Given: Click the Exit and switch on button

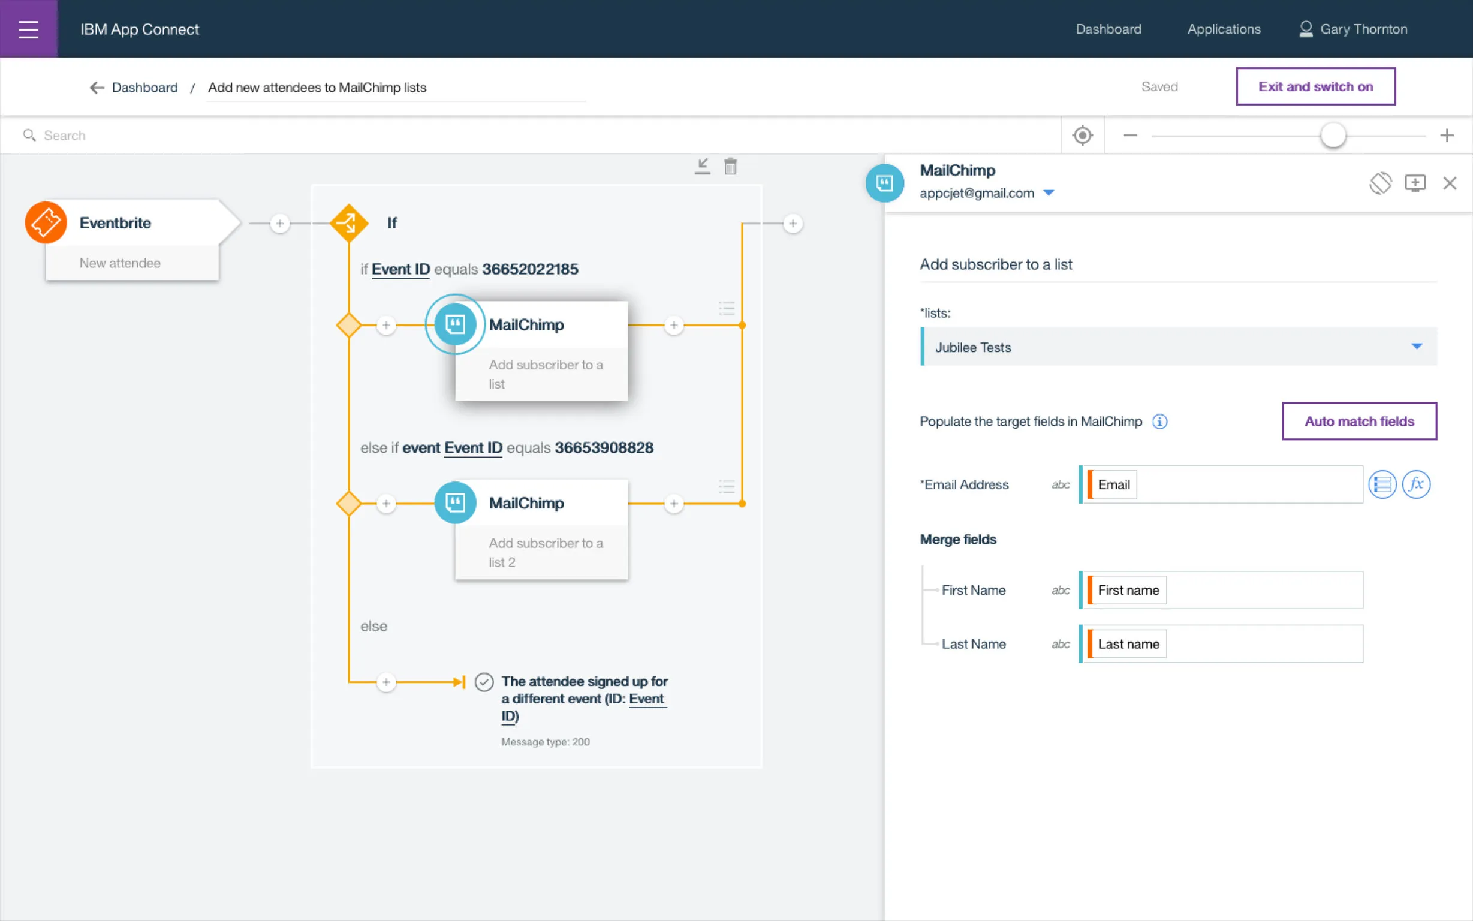Looking at the screenshot, I should [x=1315, y=86].
